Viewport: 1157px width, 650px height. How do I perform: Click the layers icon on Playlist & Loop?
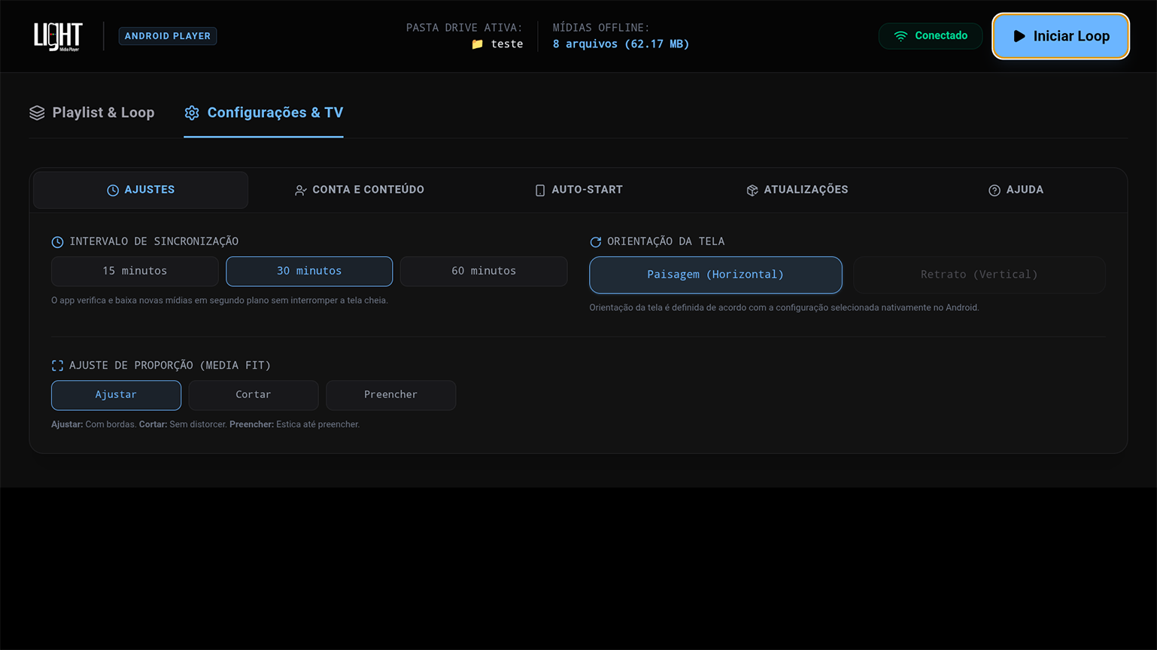pos(37,113)
